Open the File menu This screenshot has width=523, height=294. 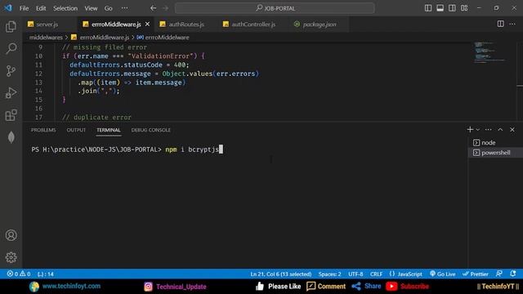(24, 8)
